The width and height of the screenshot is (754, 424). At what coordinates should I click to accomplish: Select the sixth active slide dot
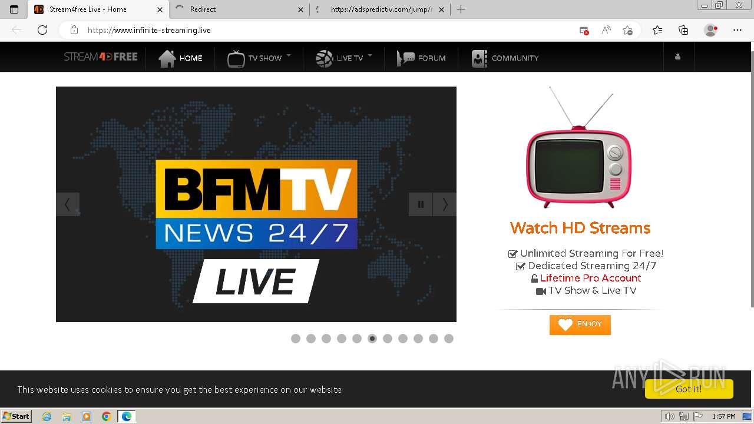point(372,339)
